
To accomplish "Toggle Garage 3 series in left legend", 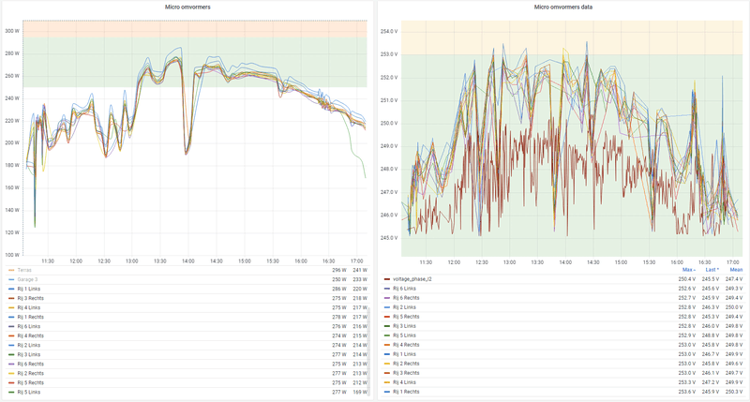I will 27,279.
